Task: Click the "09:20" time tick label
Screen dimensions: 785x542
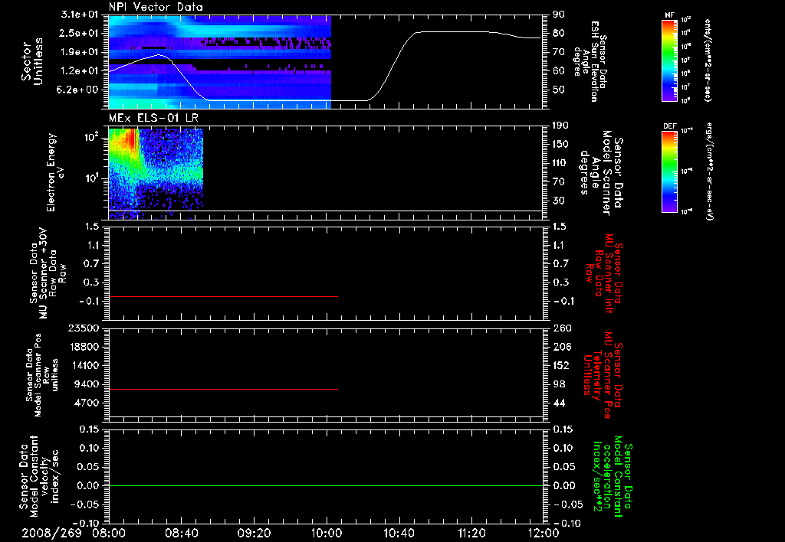Action: [x=254, y=533]
